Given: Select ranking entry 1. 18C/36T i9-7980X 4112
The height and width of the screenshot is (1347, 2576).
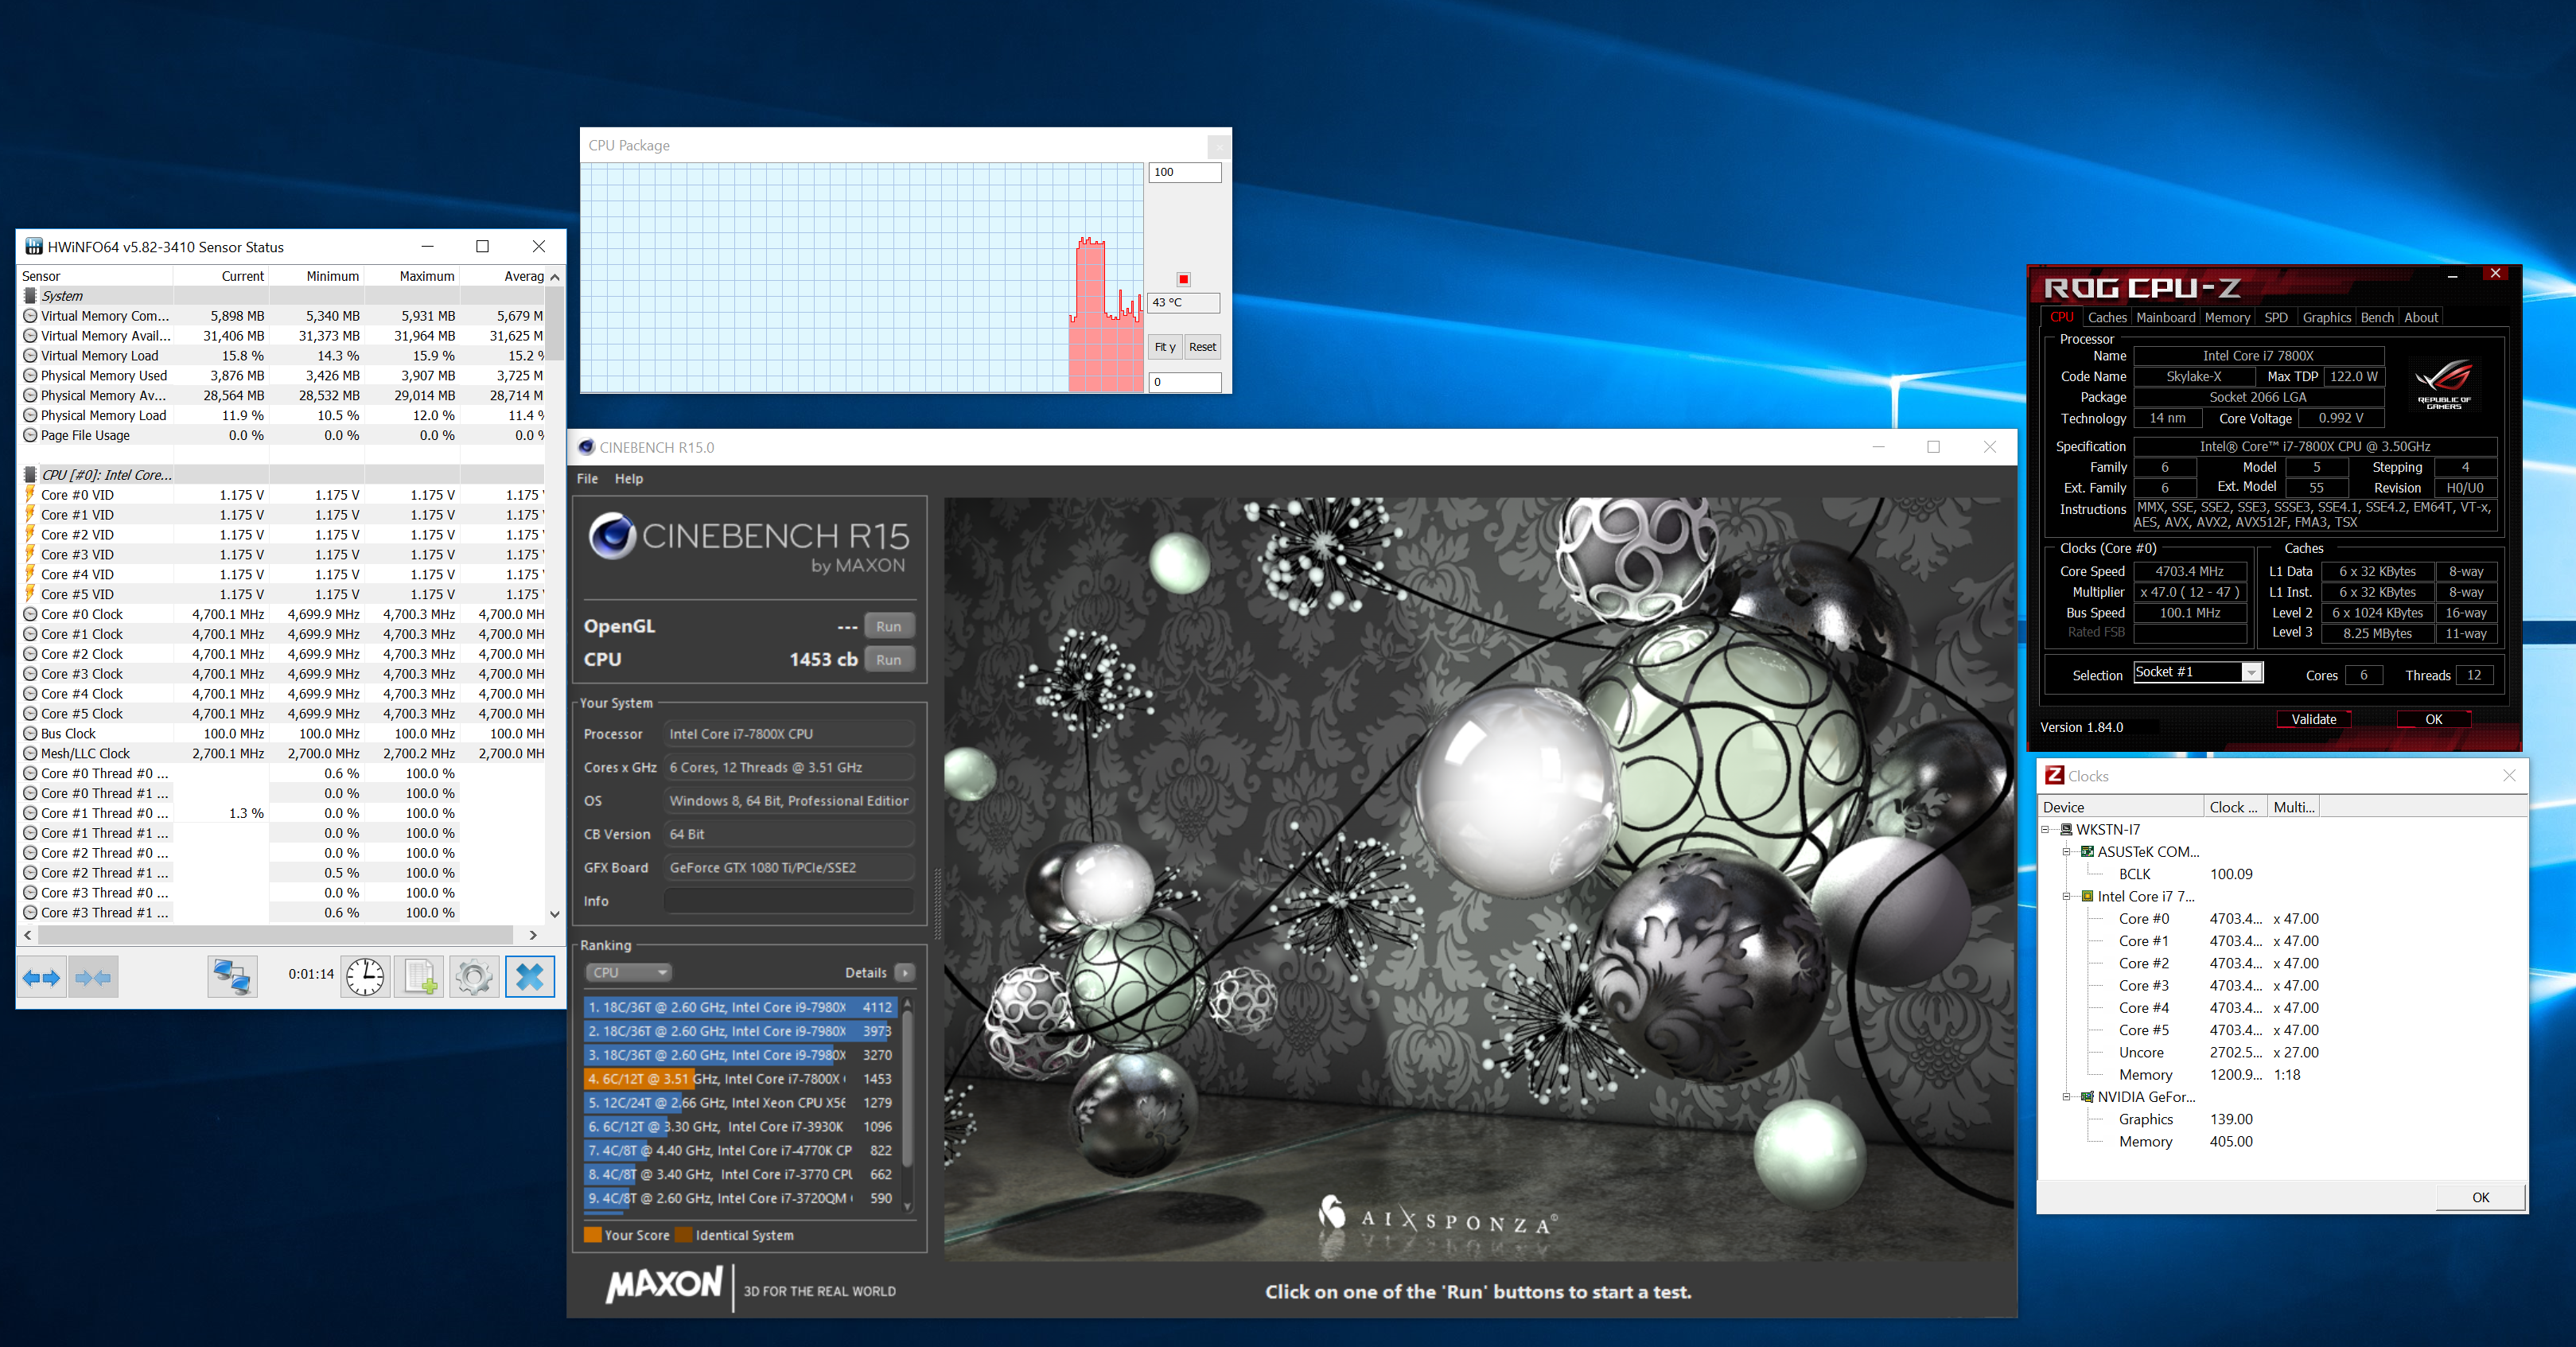Looking at the screenshot, I should pyautogui.click(x=739, y=1008).
